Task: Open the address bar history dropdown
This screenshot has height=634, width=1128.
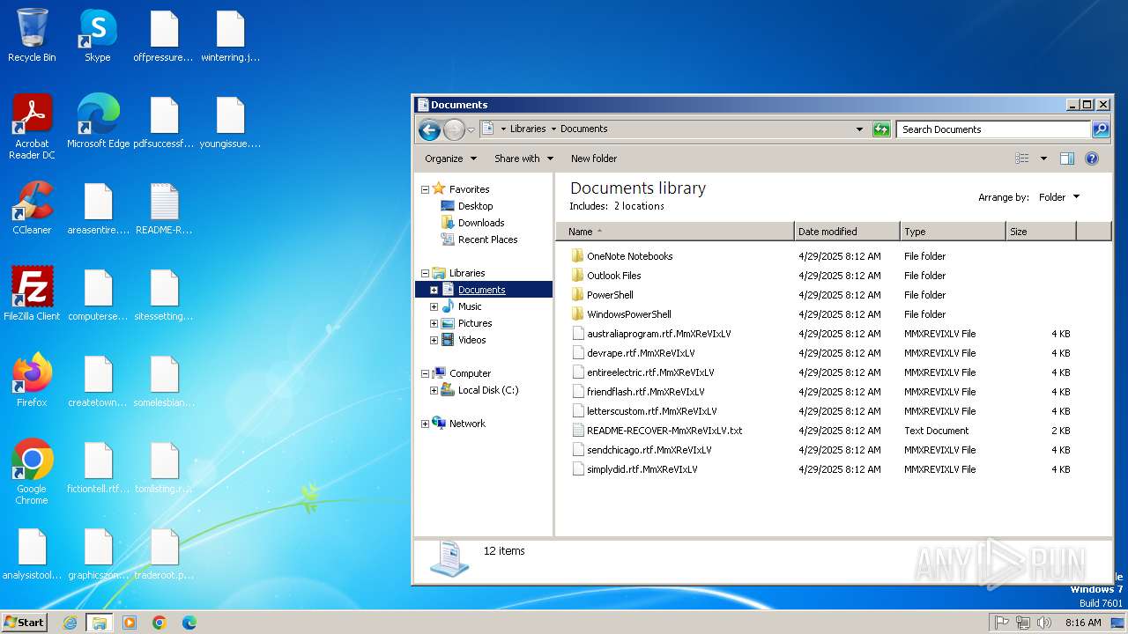Action: pos(860,129)
